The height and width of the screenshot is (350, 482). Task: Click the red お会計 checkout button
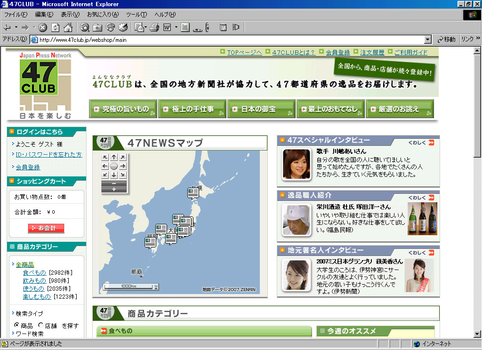coord(46,228)
